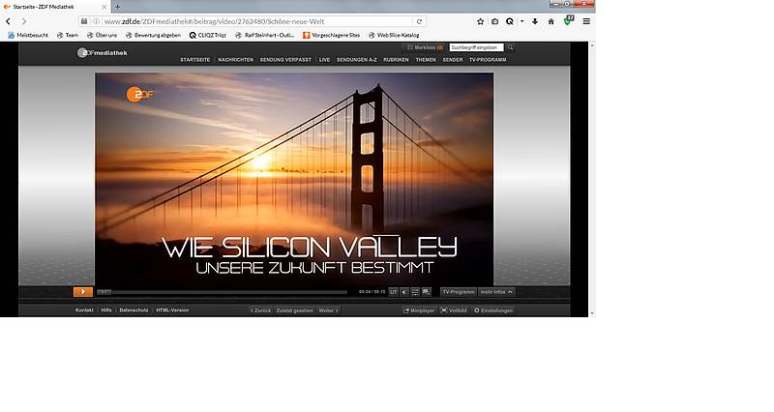Open the Kontakt footer link

pos(84,310)
